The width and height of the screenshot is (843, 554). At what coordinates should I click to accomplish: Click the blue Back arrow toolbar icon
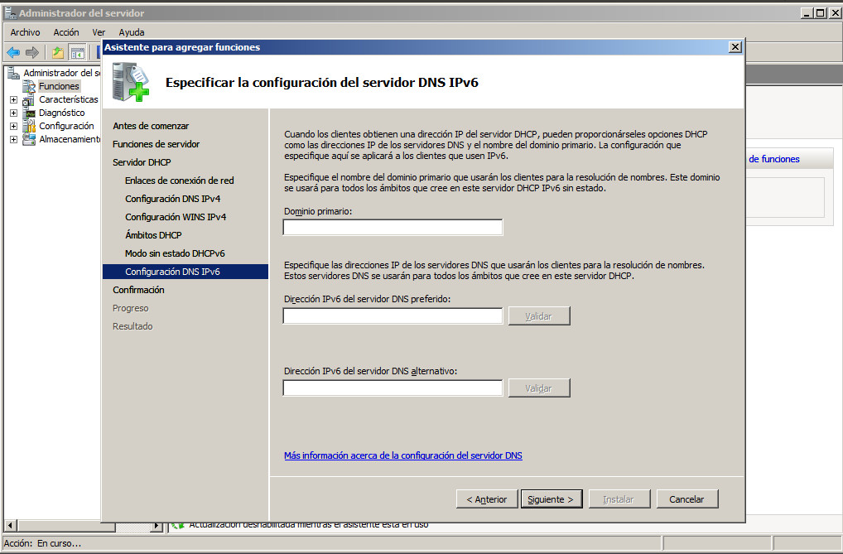13,53
